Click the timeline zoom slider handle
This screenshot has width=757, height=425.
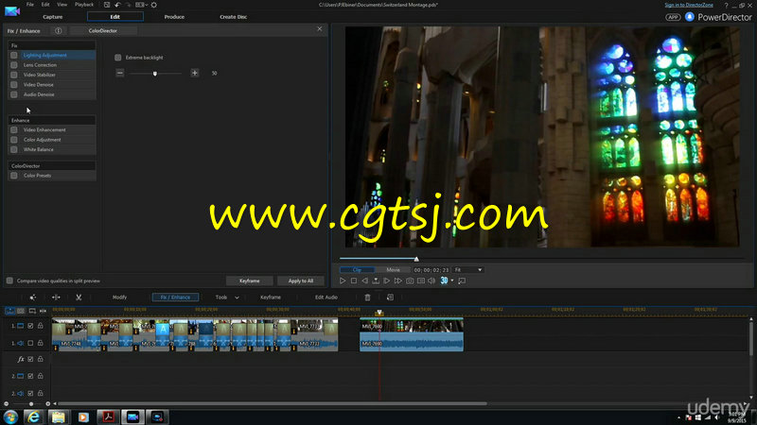[x=31, y=404]
